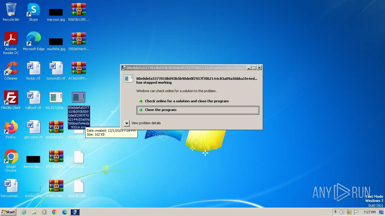This screenshot has width=385, height=216.
Task: Open the clock showing 7:27 PM
Action: tap(370, 212)
